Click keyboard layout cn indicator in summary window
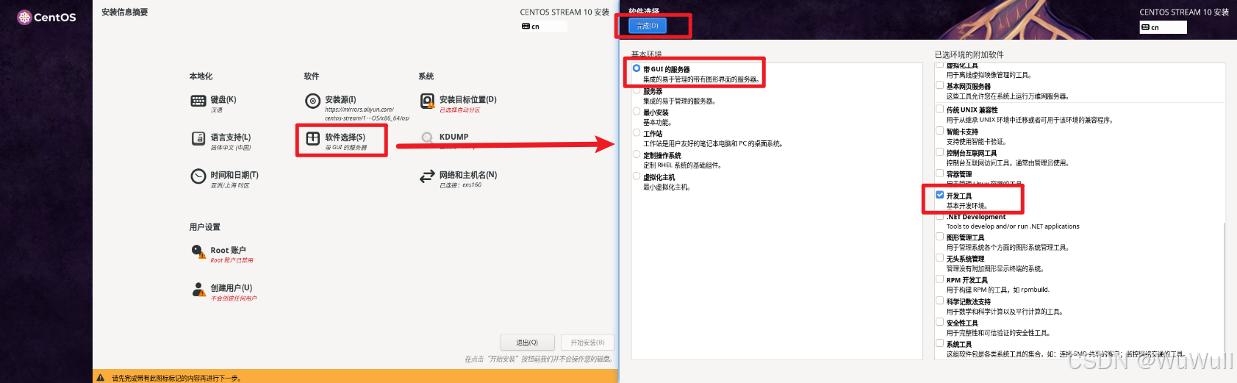This screenshot has height=383, width=1237. click(x=544, y=26)
